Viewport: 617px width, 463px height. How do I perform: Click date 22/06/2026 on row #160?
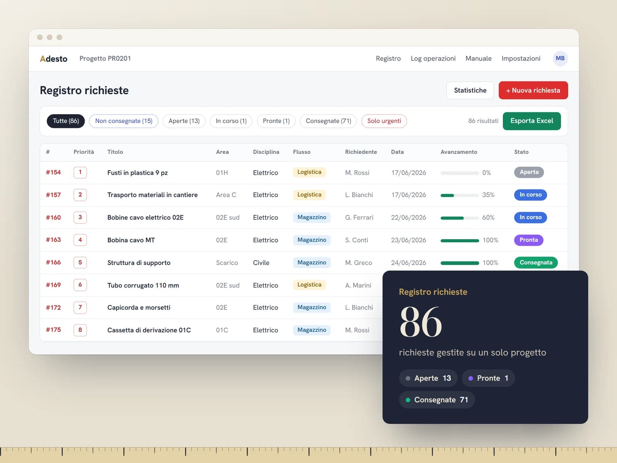tap(408, 218)
